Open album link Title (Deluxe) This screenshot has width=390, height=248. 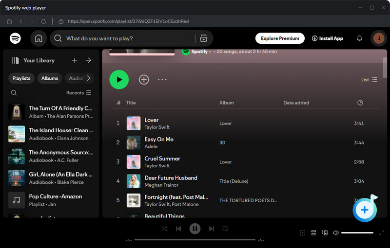click(234, 181)
